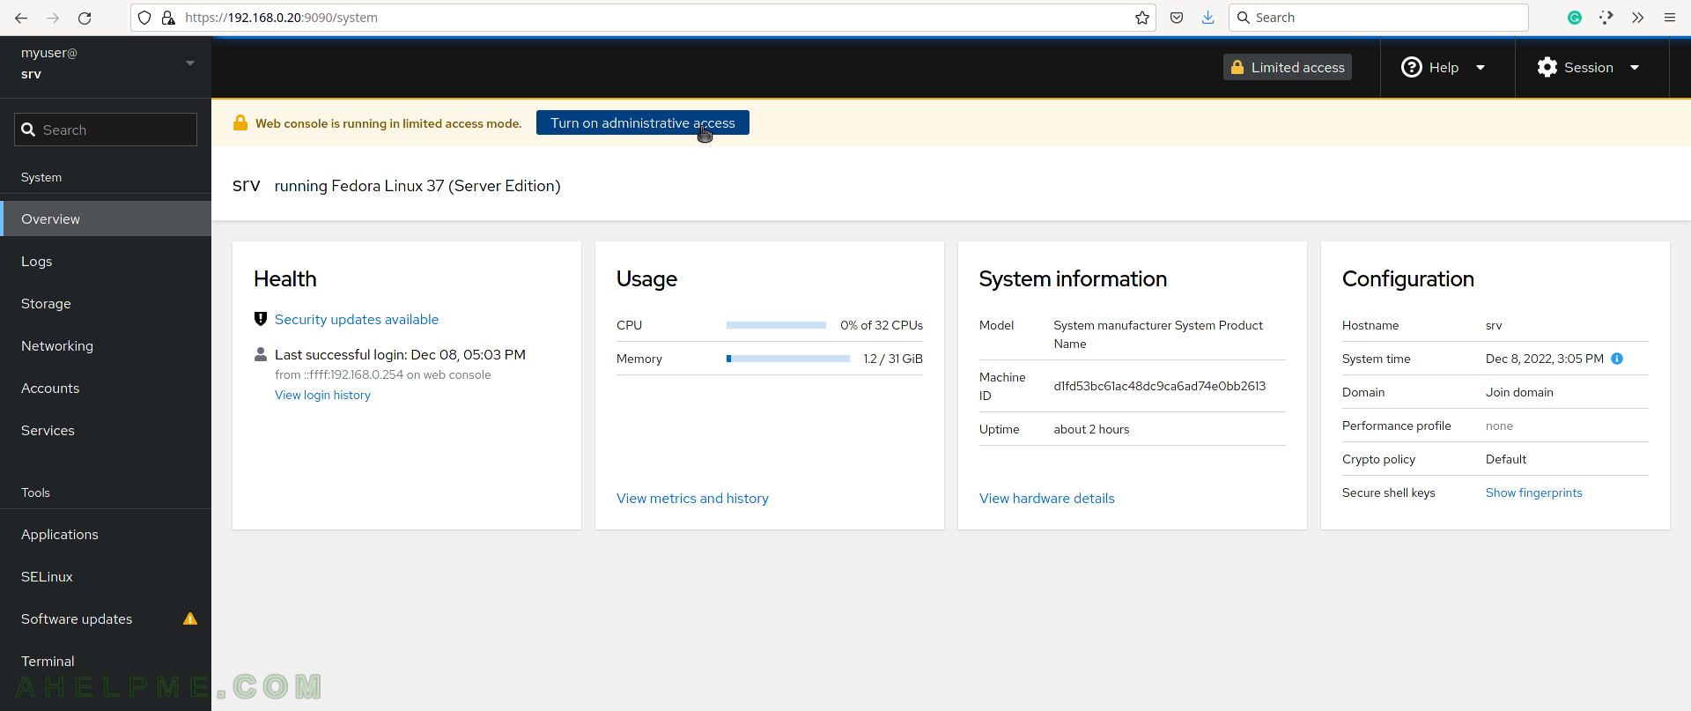1691x711 pixels.
Task: Click the 'System manufacturer System Product Name' model text
Action: pos(1158,335)
